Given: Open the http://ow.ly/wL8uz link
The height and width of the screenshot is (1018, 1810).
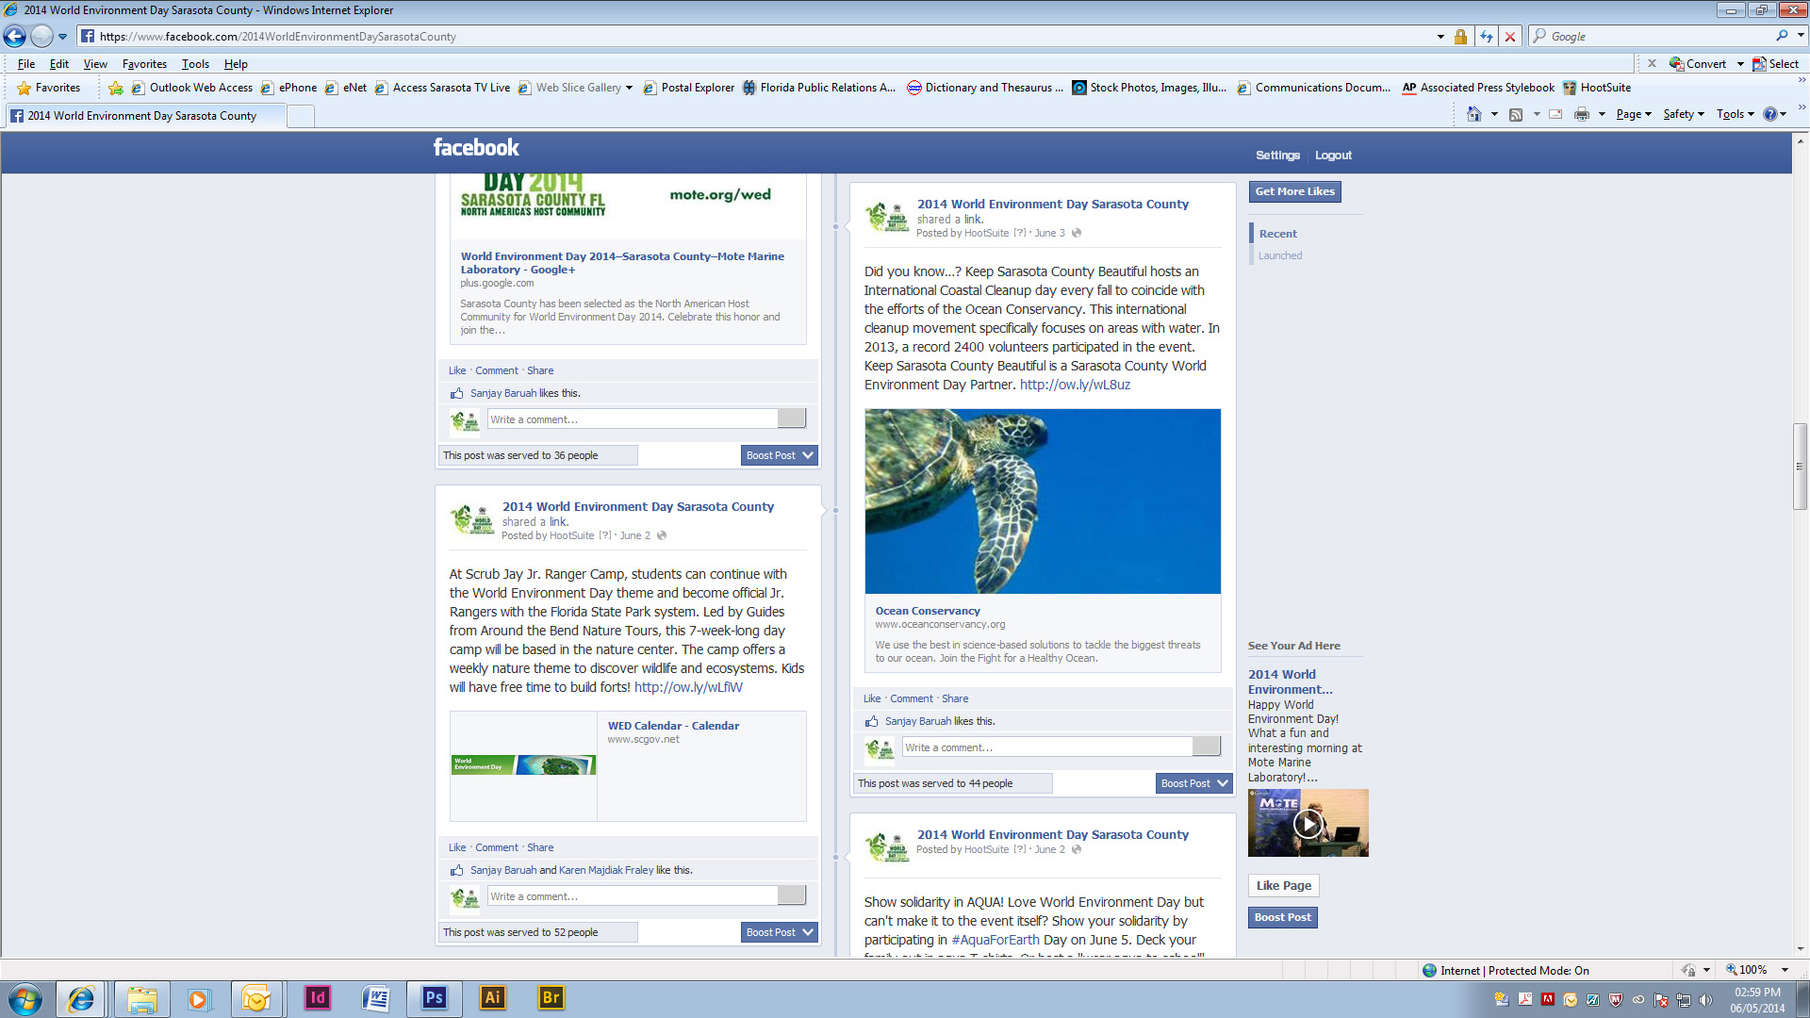Looking at the screenshot, I should 1075,385.
